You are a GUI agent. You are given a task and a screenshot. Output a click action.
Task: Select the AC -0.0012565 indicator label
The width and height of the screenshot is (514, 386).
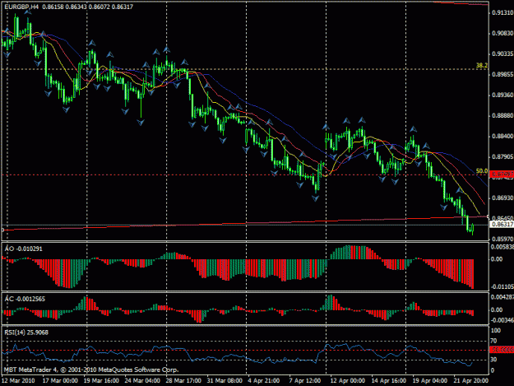[25, 299]
